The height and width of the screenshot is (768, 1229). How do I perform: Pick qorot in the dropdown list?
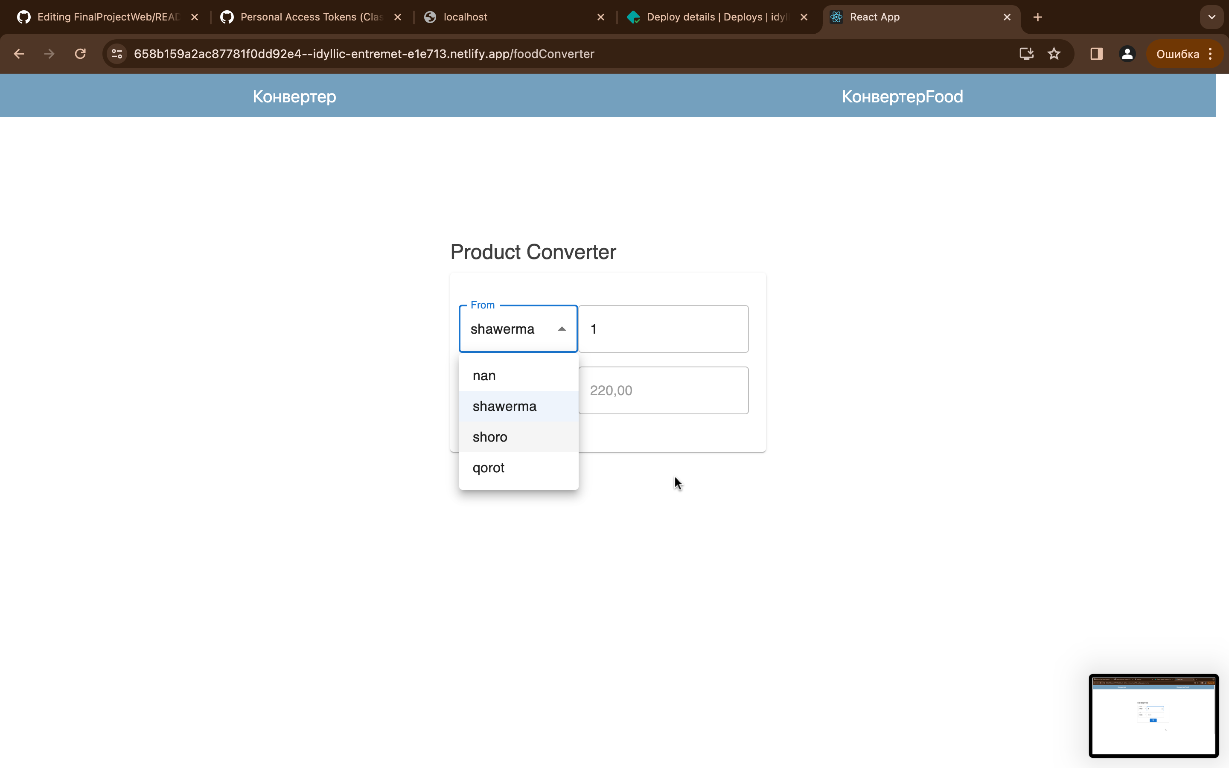pyautogui.click(x=518, y=467)
